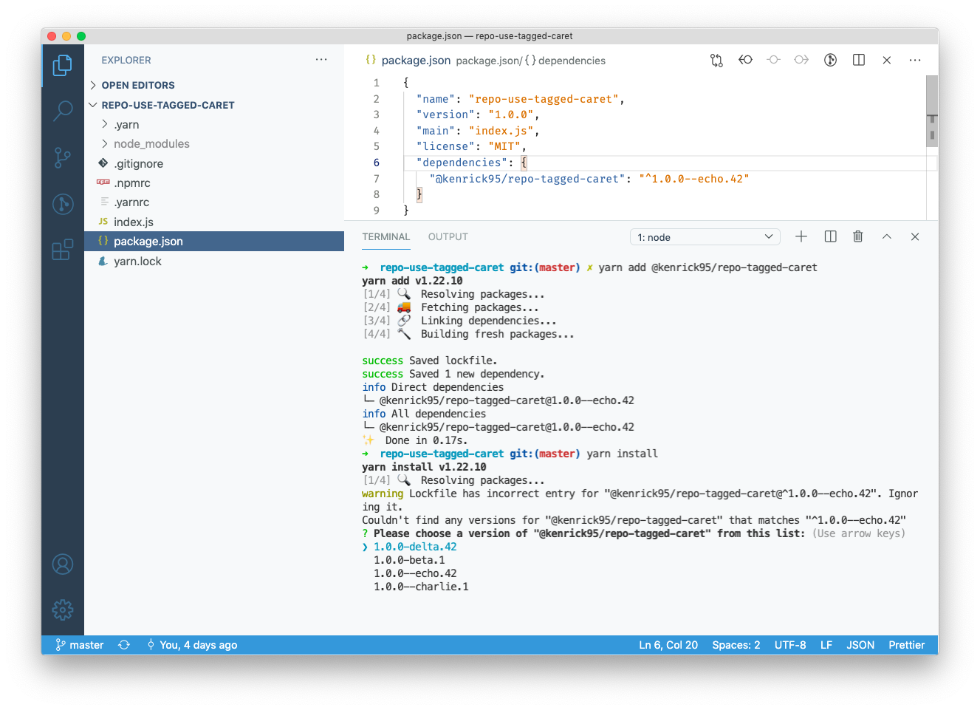Maximize the terminal panel with the chevron
Screen dimensions: 980x710
click(x=886, y=236)
